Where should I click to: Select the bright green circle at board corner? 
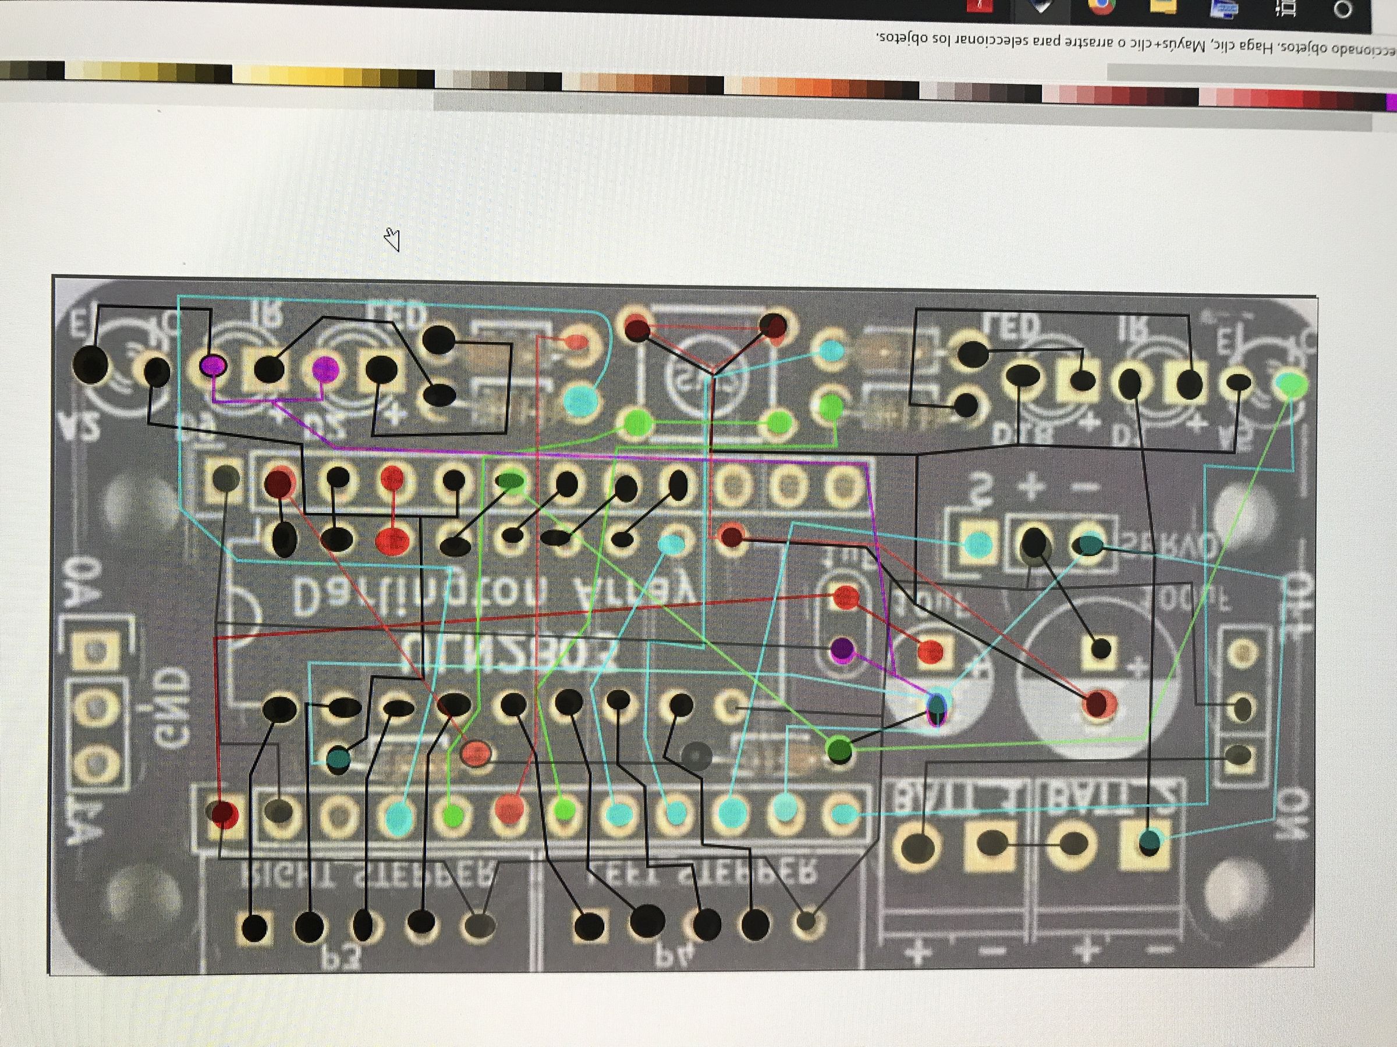[x=1292, y=384]
